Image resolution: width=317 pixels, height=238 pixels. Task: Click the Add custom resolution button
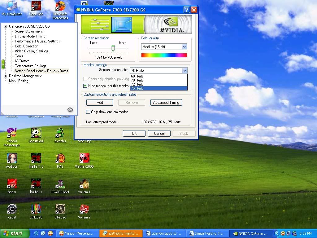(x=100, y=102)
